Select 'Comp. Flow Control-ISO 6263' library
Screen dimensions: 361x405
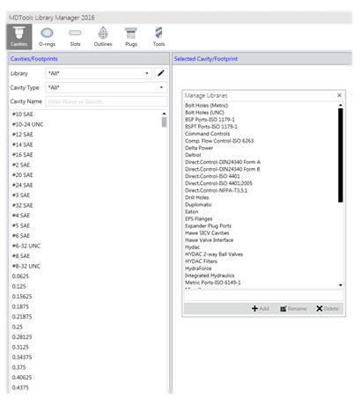[219, 141]
